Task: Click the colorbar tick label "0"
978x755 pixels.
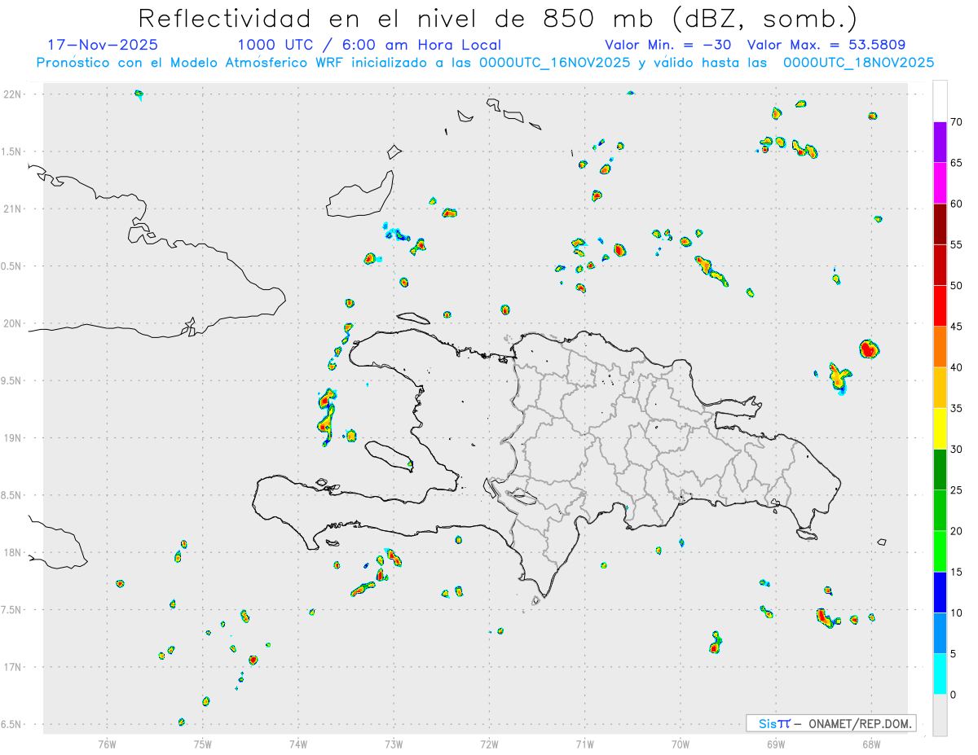Action: (x=953, y=695)
